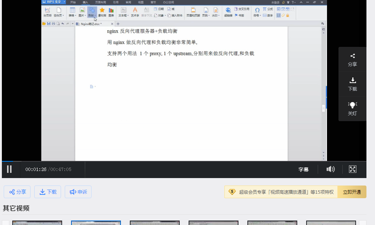Insert art text with 艺术字 icon
This screenshot has width=375, height=225.
tap(135, 12)
